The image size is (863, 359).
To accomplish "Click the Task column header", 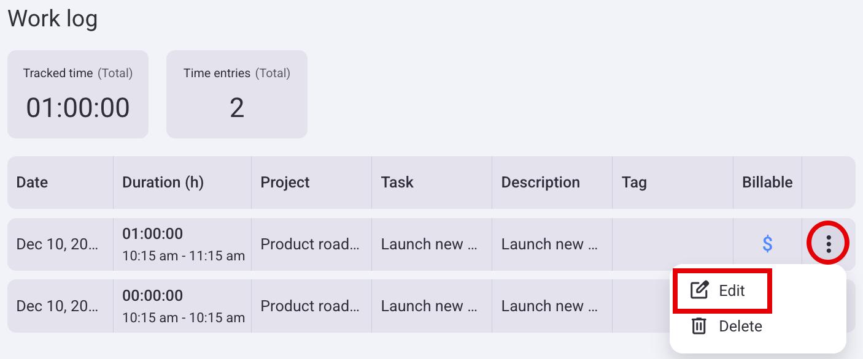I will (x=397, y=183).
